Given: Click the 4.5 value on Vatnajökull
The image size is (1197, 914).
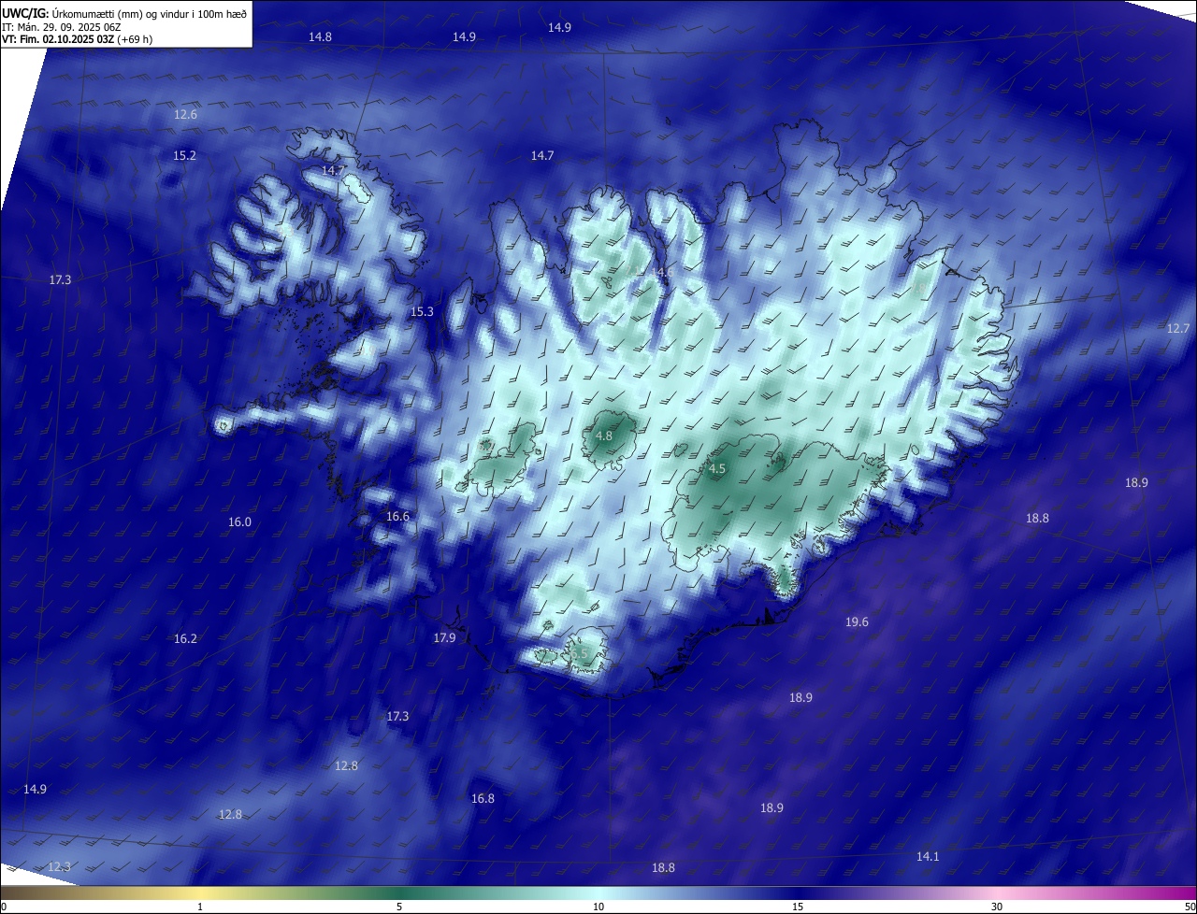Looking at the screenshot, I should pyautogui.click(x=717, y=469).
